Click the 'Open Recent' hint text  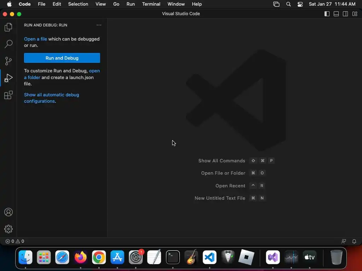pos(230,186)
